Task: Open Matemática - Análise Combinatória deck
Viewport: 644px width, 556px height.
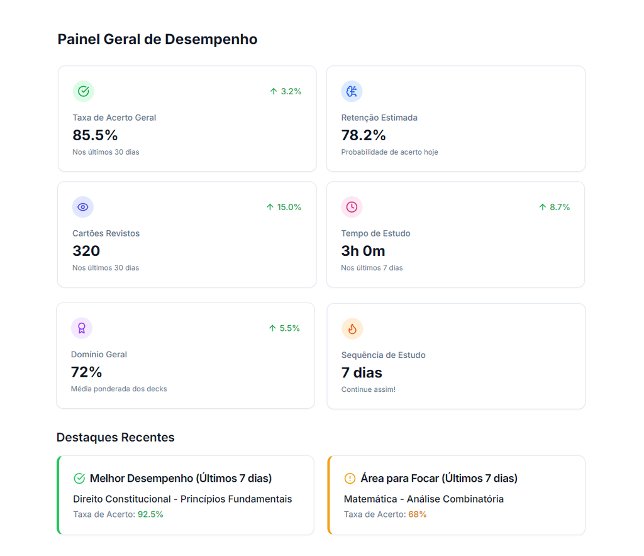Action: point(423,499)
